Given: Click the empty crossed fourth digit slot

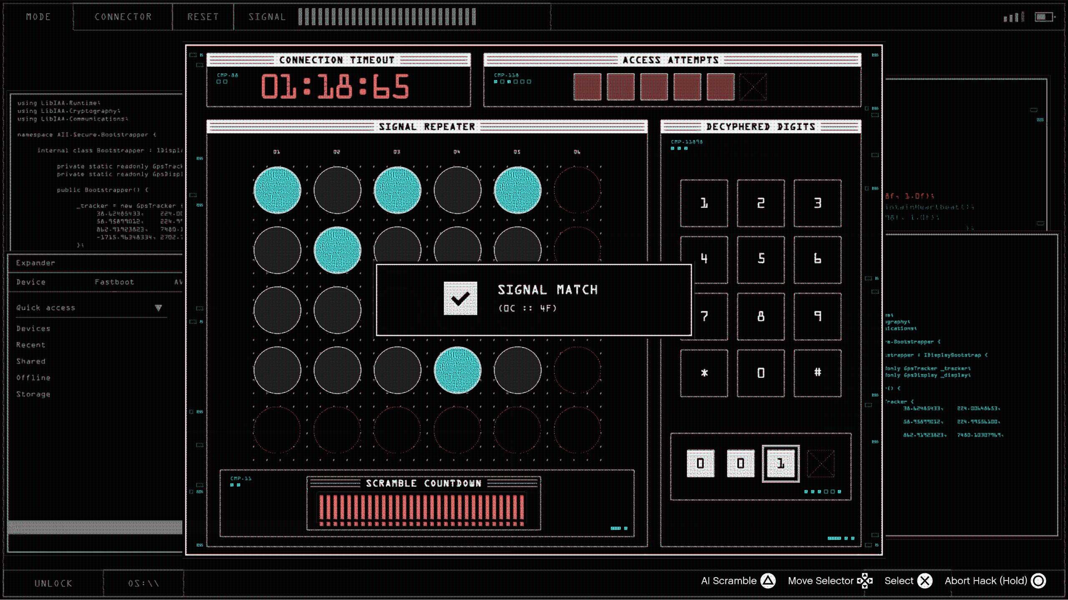Looking at the screenshot, I should pyautogui.click(x=821, y=463).
